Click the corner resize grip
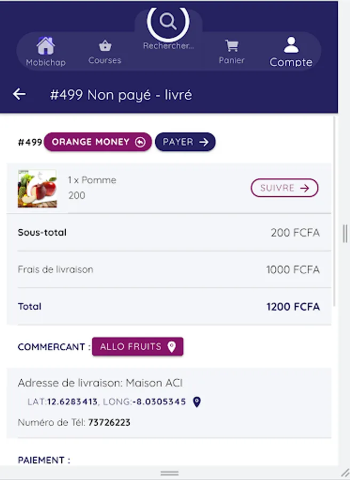 pos(345,473)
